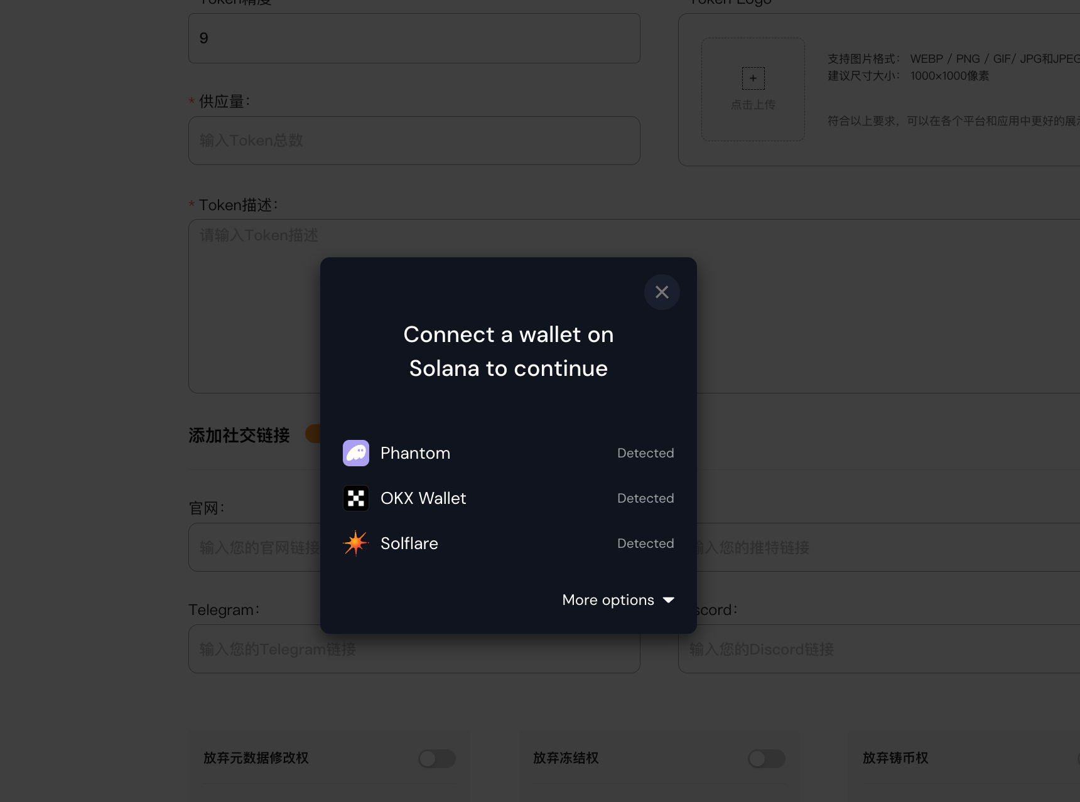
Task: Toggle 放弃元数据修改权 switch
Action: click(437, 759)
